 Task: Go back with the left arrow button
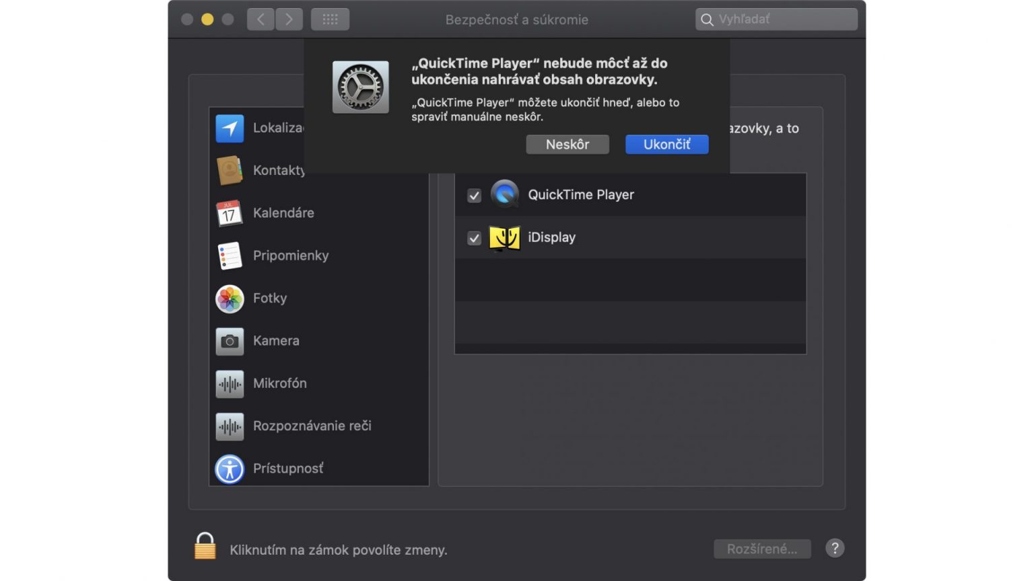261,19
